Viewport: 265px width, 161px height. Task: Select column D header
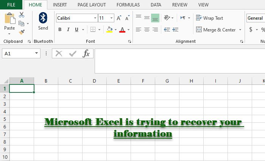pos(95,81)
